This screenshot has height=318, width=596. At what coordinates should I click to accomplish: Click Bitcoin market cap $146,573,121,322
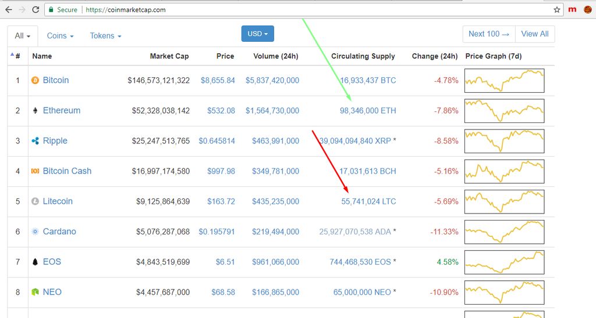158,80
